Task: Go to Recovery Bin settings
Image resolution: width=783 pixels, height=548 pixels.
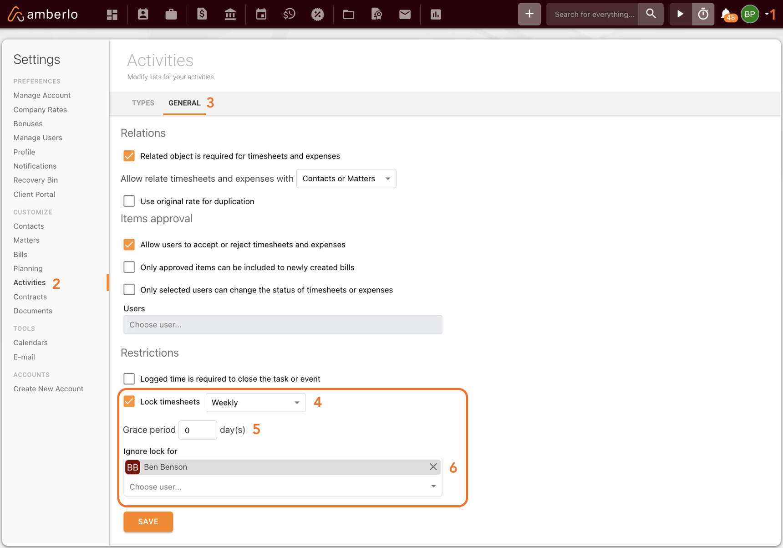Action: (x=36, y=180)
